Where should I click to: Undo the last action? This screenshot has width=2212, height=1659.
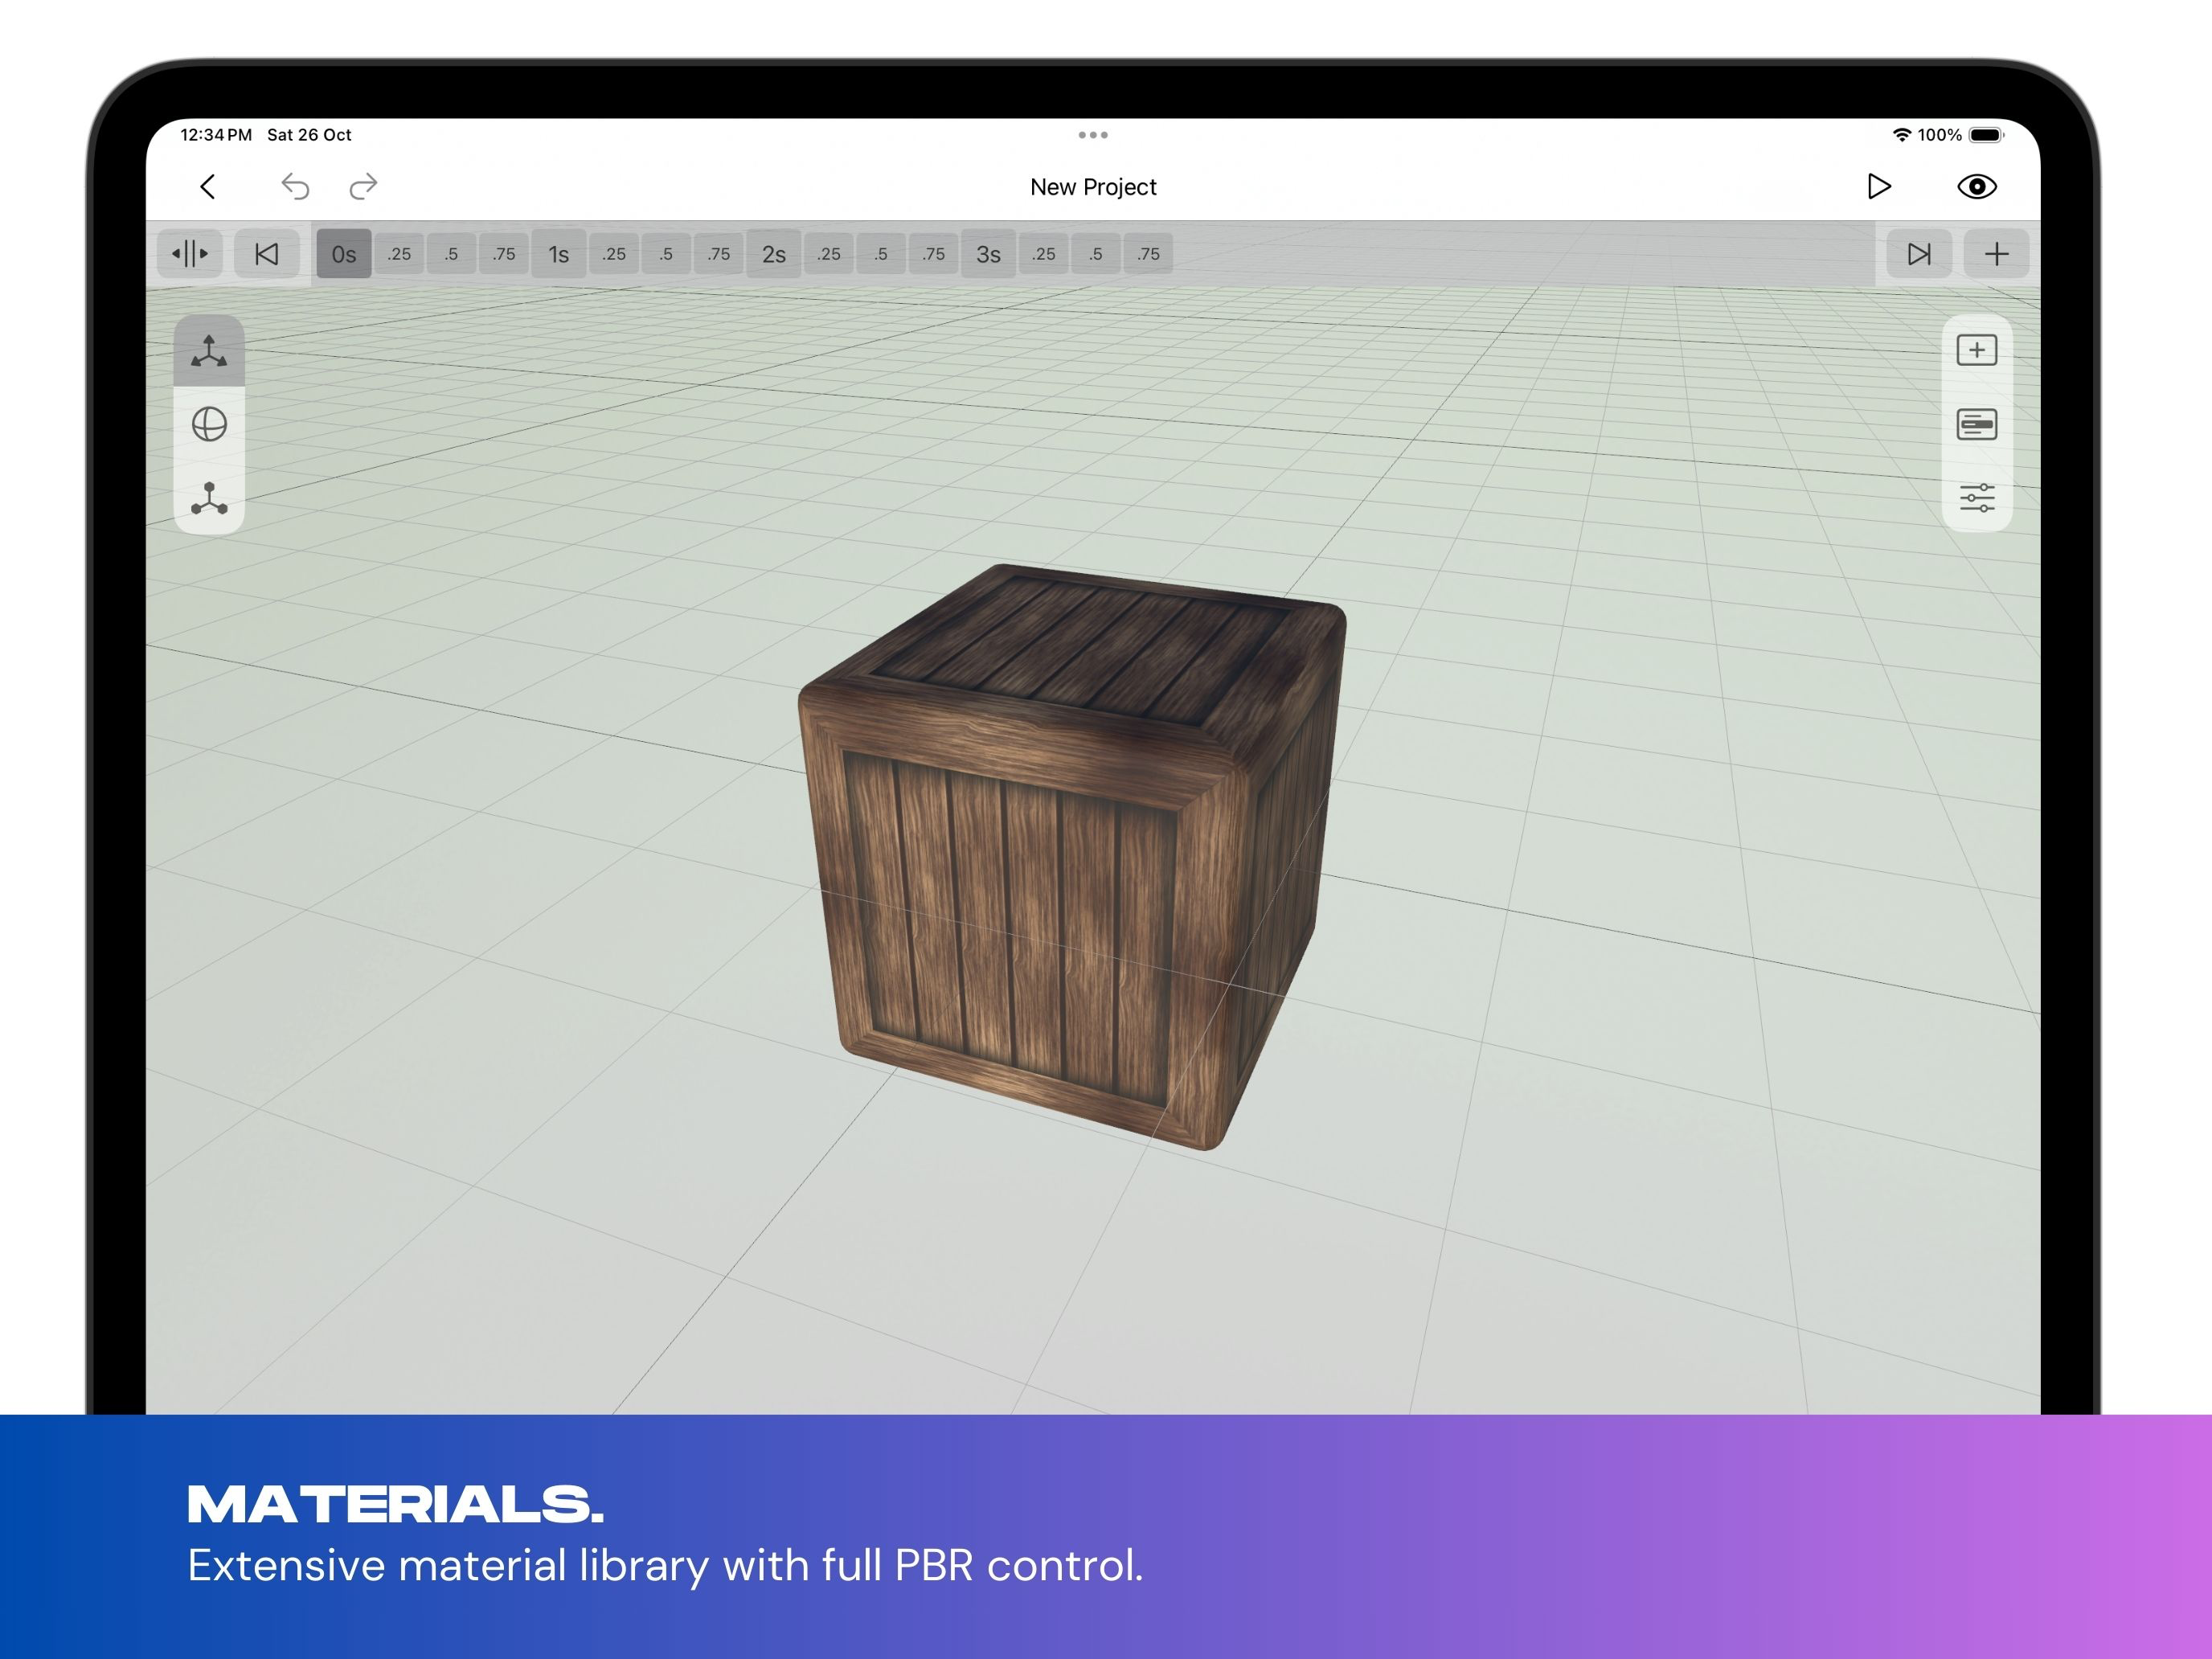[295, 187]
